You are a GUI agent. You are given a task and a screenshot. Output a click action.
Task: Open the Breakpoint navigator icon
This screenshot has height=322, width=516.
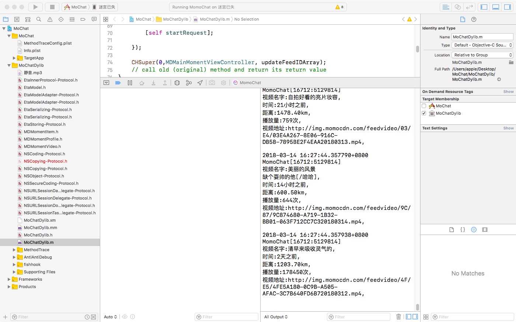coord(83,19)
